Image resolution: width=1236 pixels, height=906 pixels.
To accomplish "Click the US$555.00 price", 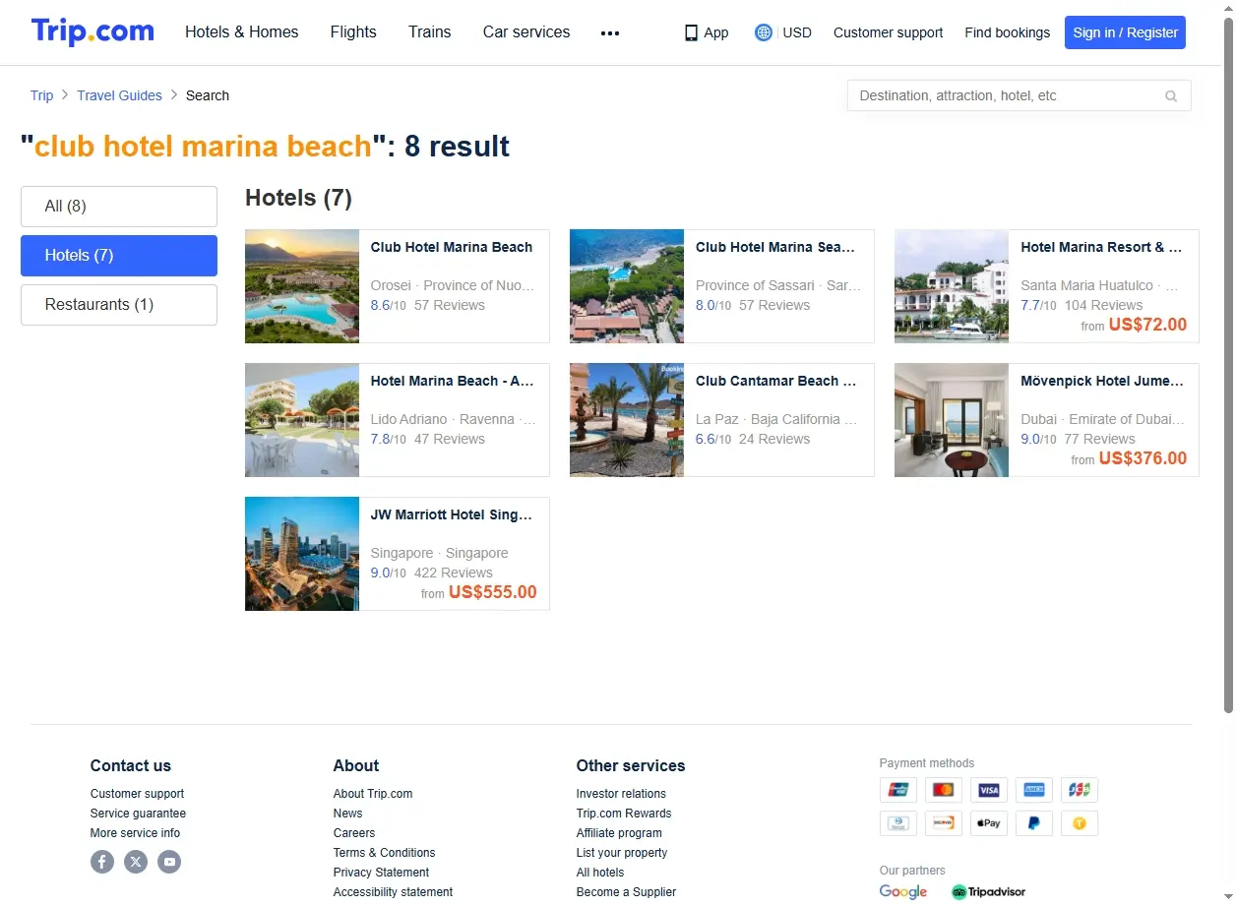I will 493,592.
